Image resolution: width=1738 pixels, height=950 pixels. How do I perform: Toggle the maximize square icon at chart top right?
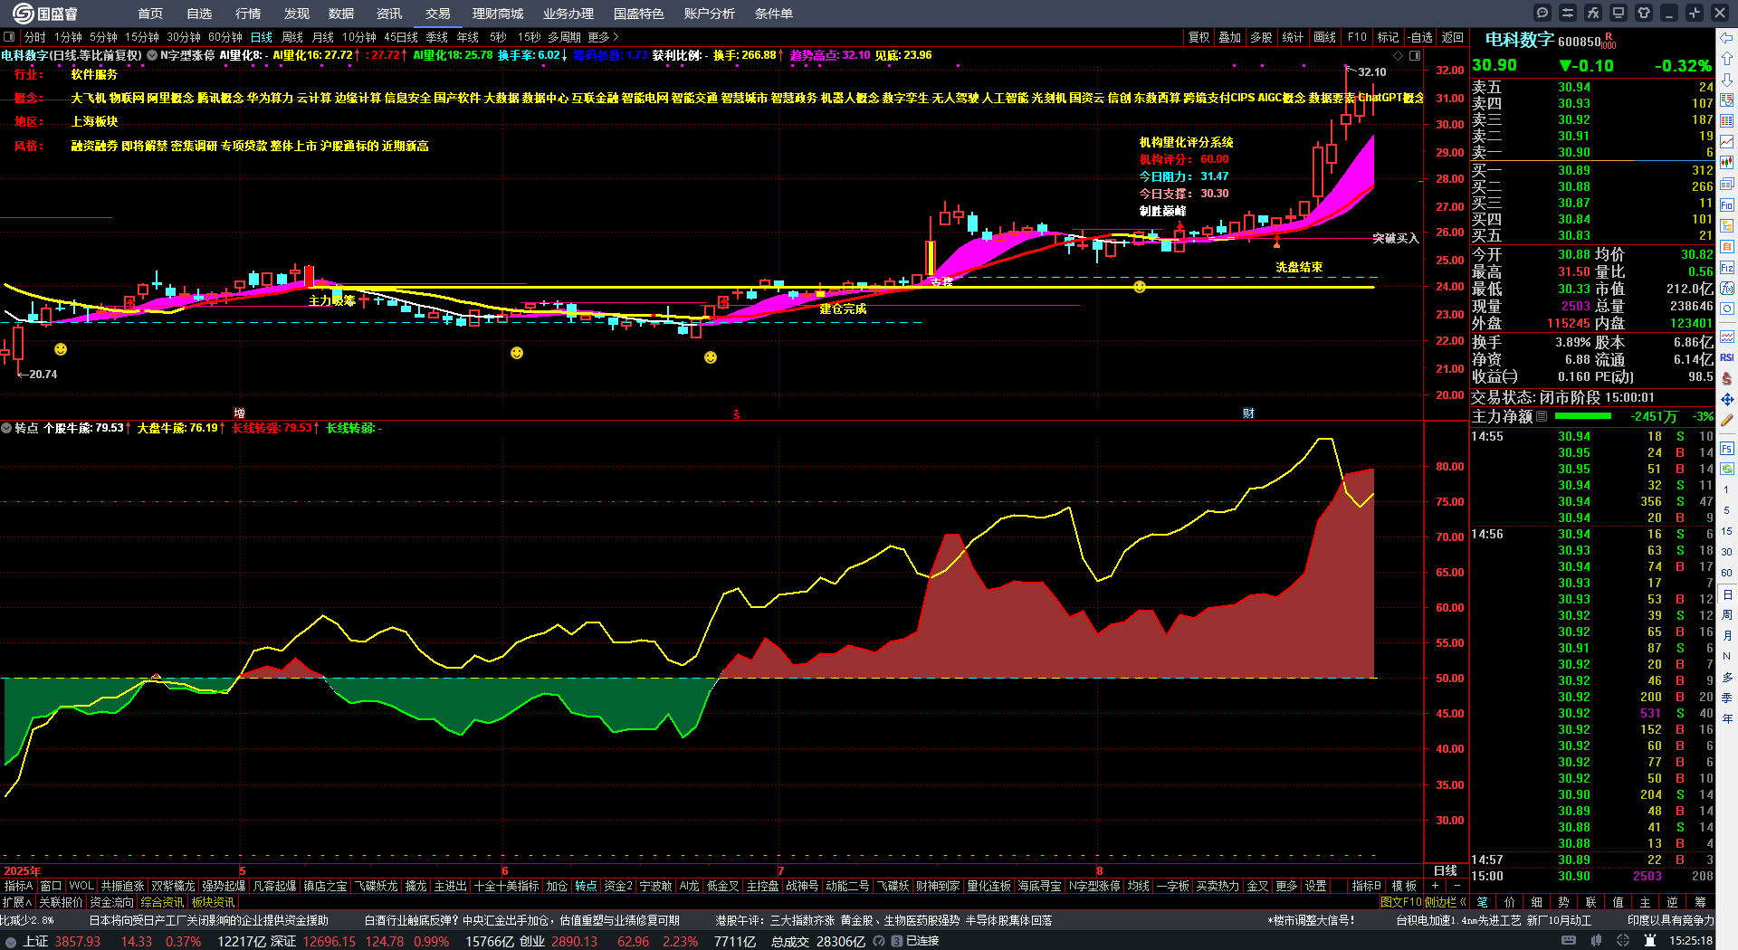point(1415,55)
